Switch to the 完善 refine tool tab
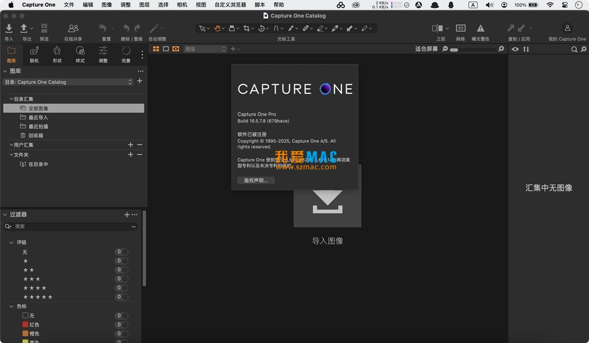 click(x=126, y=54)
